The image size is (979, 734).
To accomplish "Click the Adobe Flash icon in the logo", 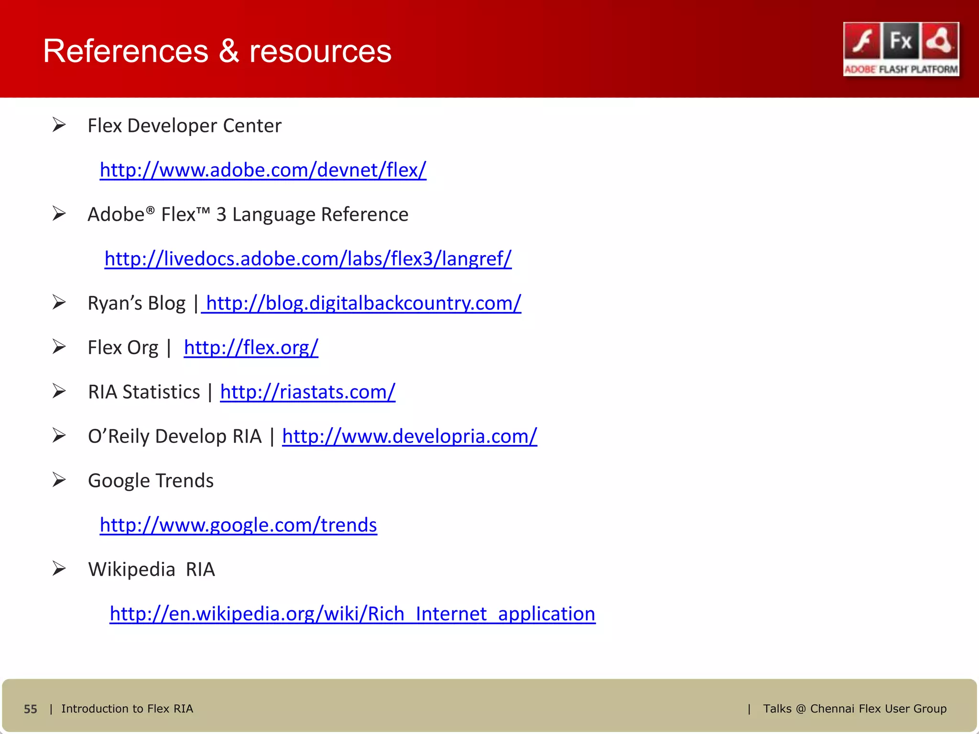I will tap(862, 41).
